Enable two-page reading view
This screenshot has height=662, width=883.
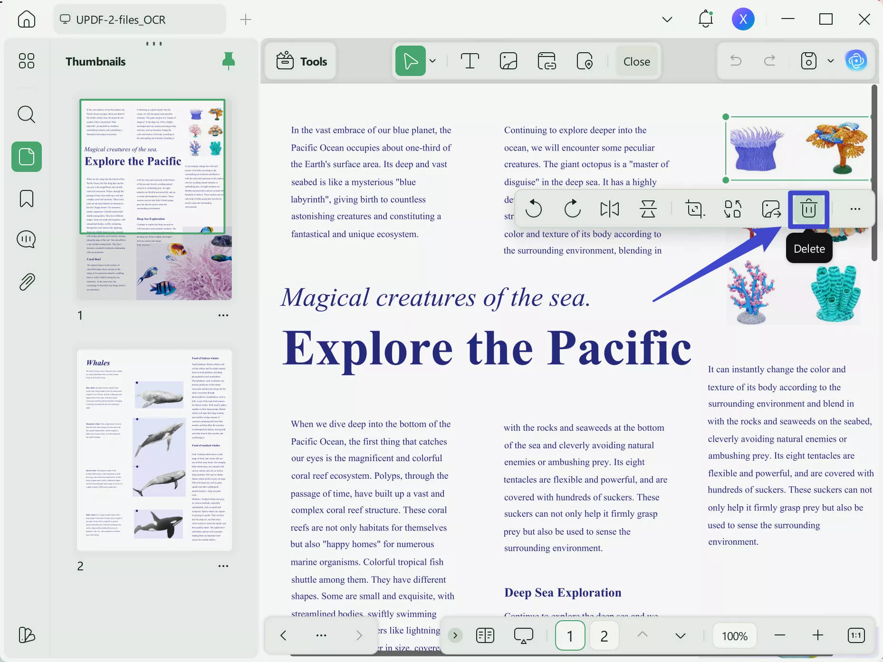coord(485,635)
